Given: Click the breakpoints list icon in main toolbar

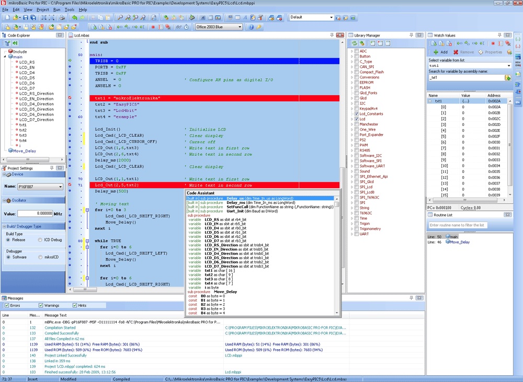Looking at the screenshot, I should pyautogui.click(x=161, y=27).
